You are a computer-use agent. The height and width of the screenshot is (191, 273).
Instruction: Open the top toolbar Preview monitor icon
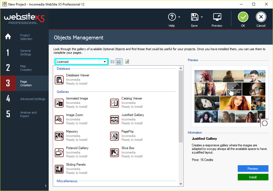(217, 17)
